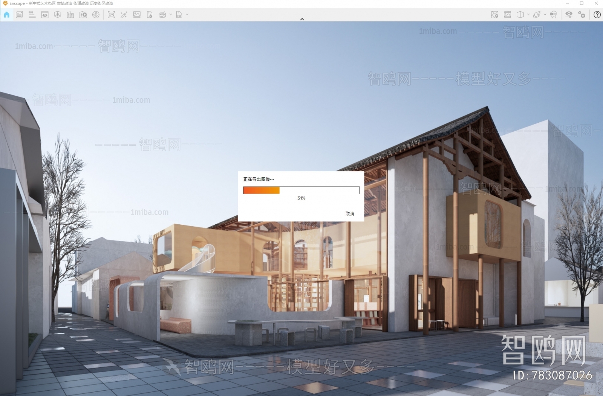The width and height of the screenshot is (603, 396).
Task: Launch the AI enhancer magic wand tool
Action: click(x=124, y=15)
